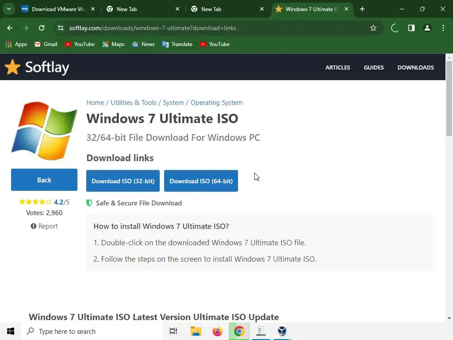
Task: Open the Translate bookmark
Action: point(177,44)
